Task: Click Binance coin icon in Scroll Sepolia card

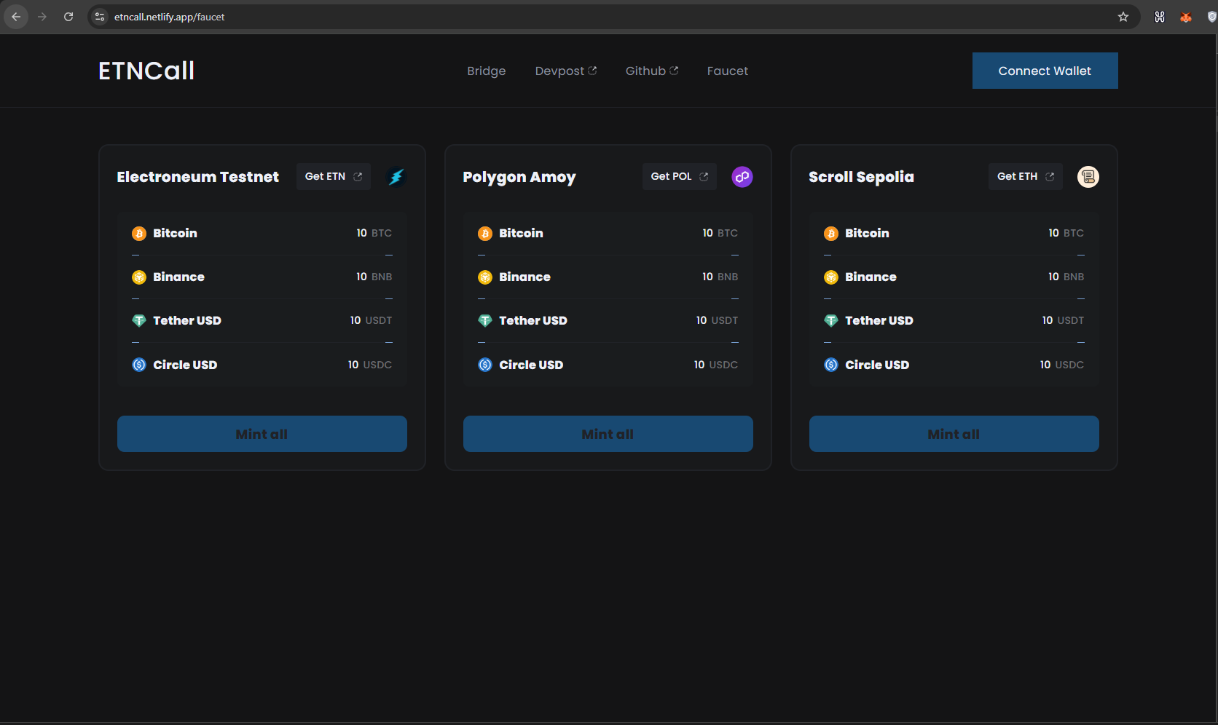Action: tap(831, 277)
